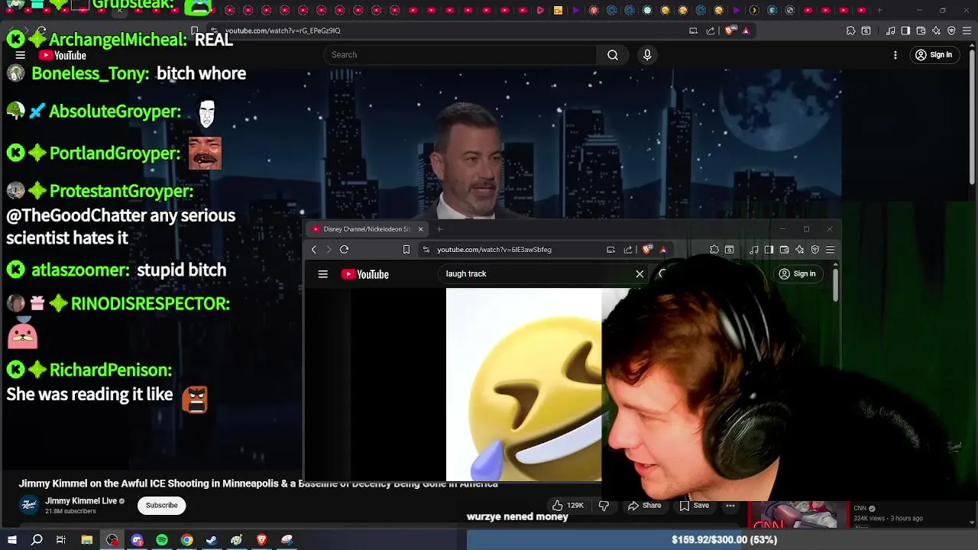
Task: Open Windows Start menu
Action: pos(12,540)
